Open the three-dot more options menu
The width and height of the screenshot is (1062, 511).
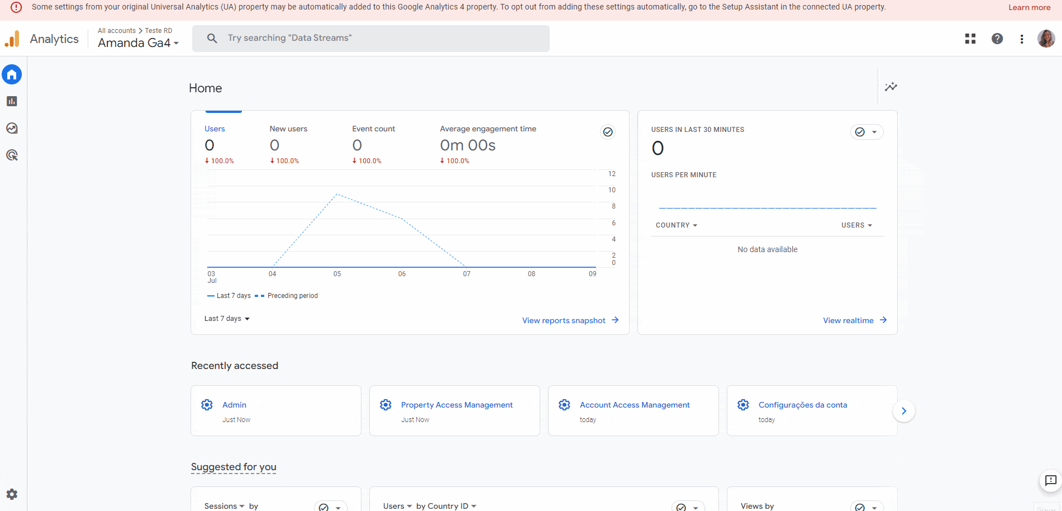(x=1022, y=39)
